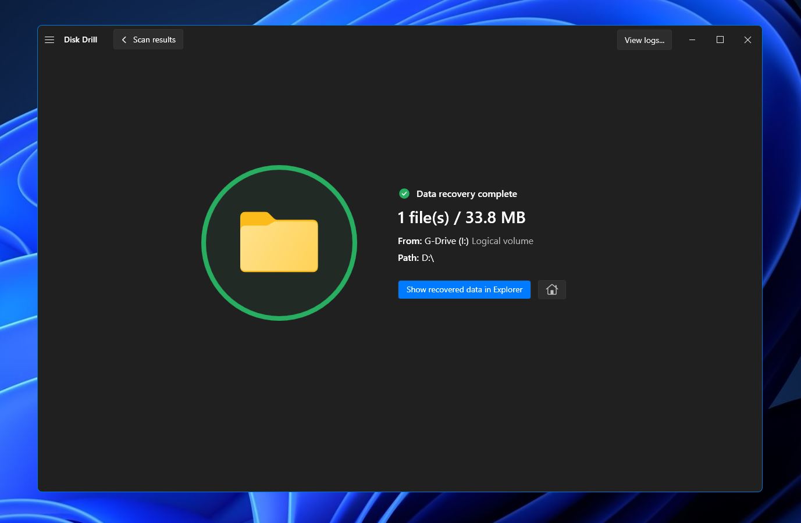Go to home screen via house icon
Screen dimensions: 801x523
[552, 289]
